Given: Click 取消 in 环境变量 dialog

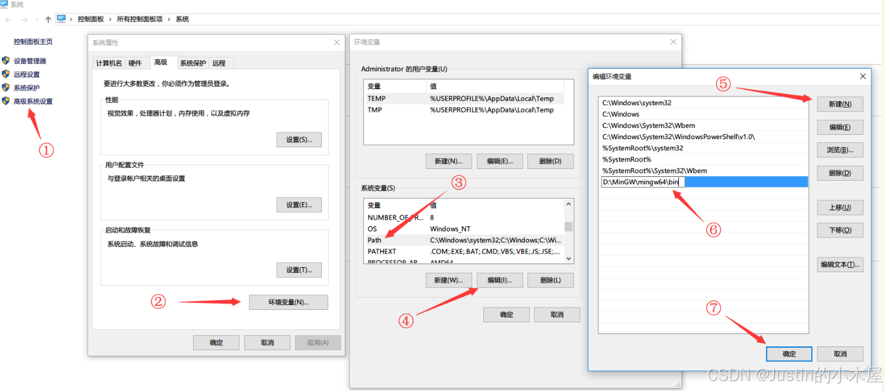Looking at the screenshot, I should 557,314.
